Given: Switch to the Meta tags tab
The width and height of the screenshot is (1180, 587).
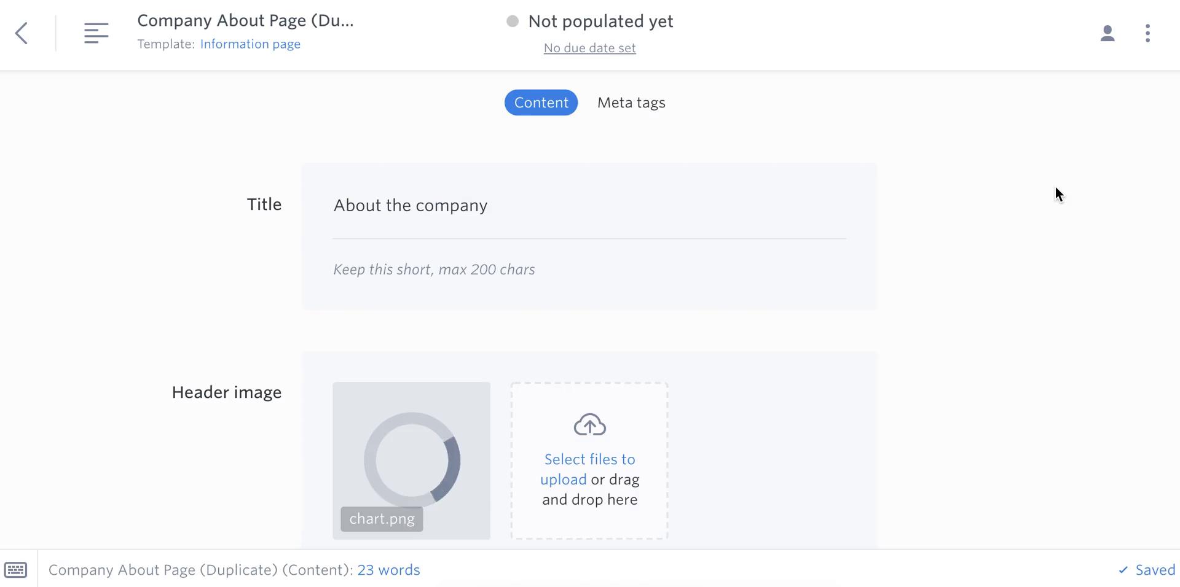Looking at the screenshot, I should point(631,103).
